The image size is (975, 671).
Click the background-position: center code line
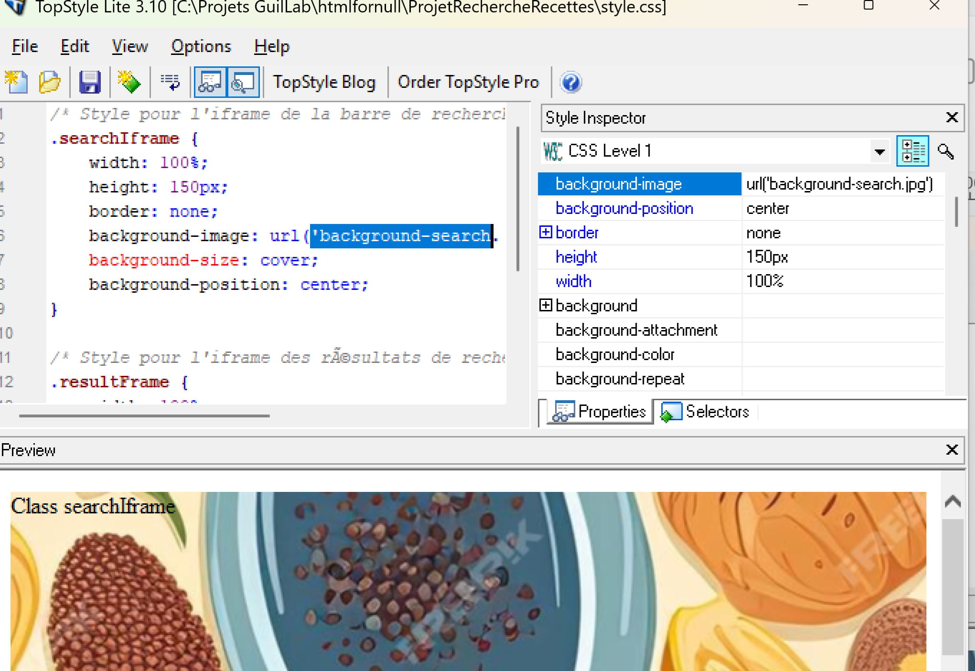pyautogui.click(x=228, y=285)
